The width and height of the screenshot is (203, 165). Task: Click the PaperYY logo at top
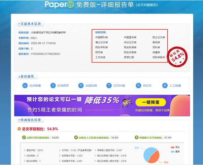(59, 5)
